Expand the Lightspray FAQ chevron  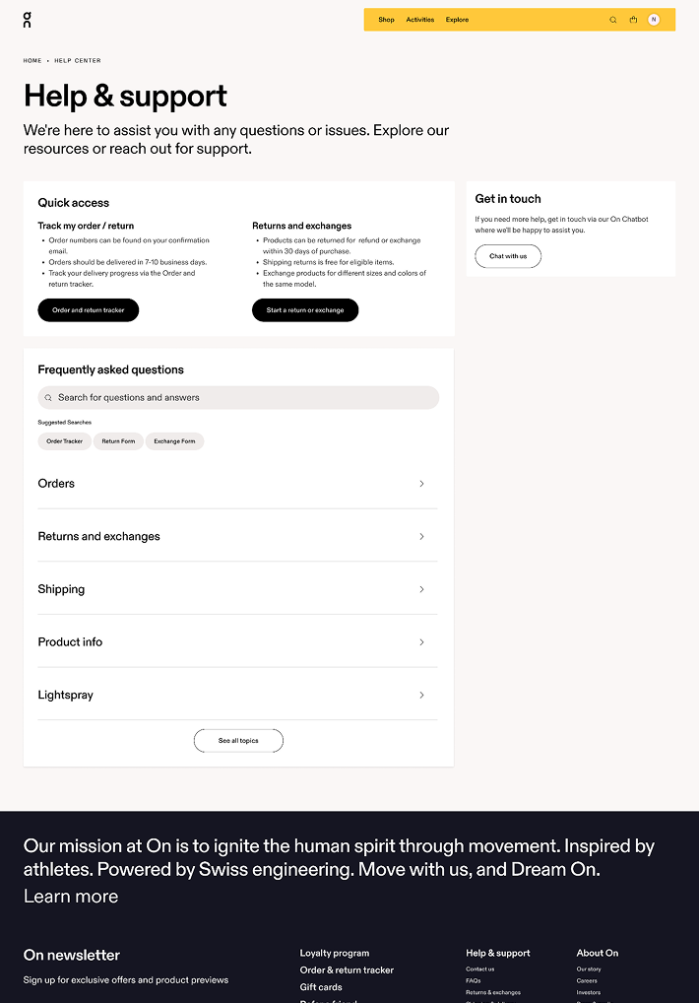tap(421, 695)
